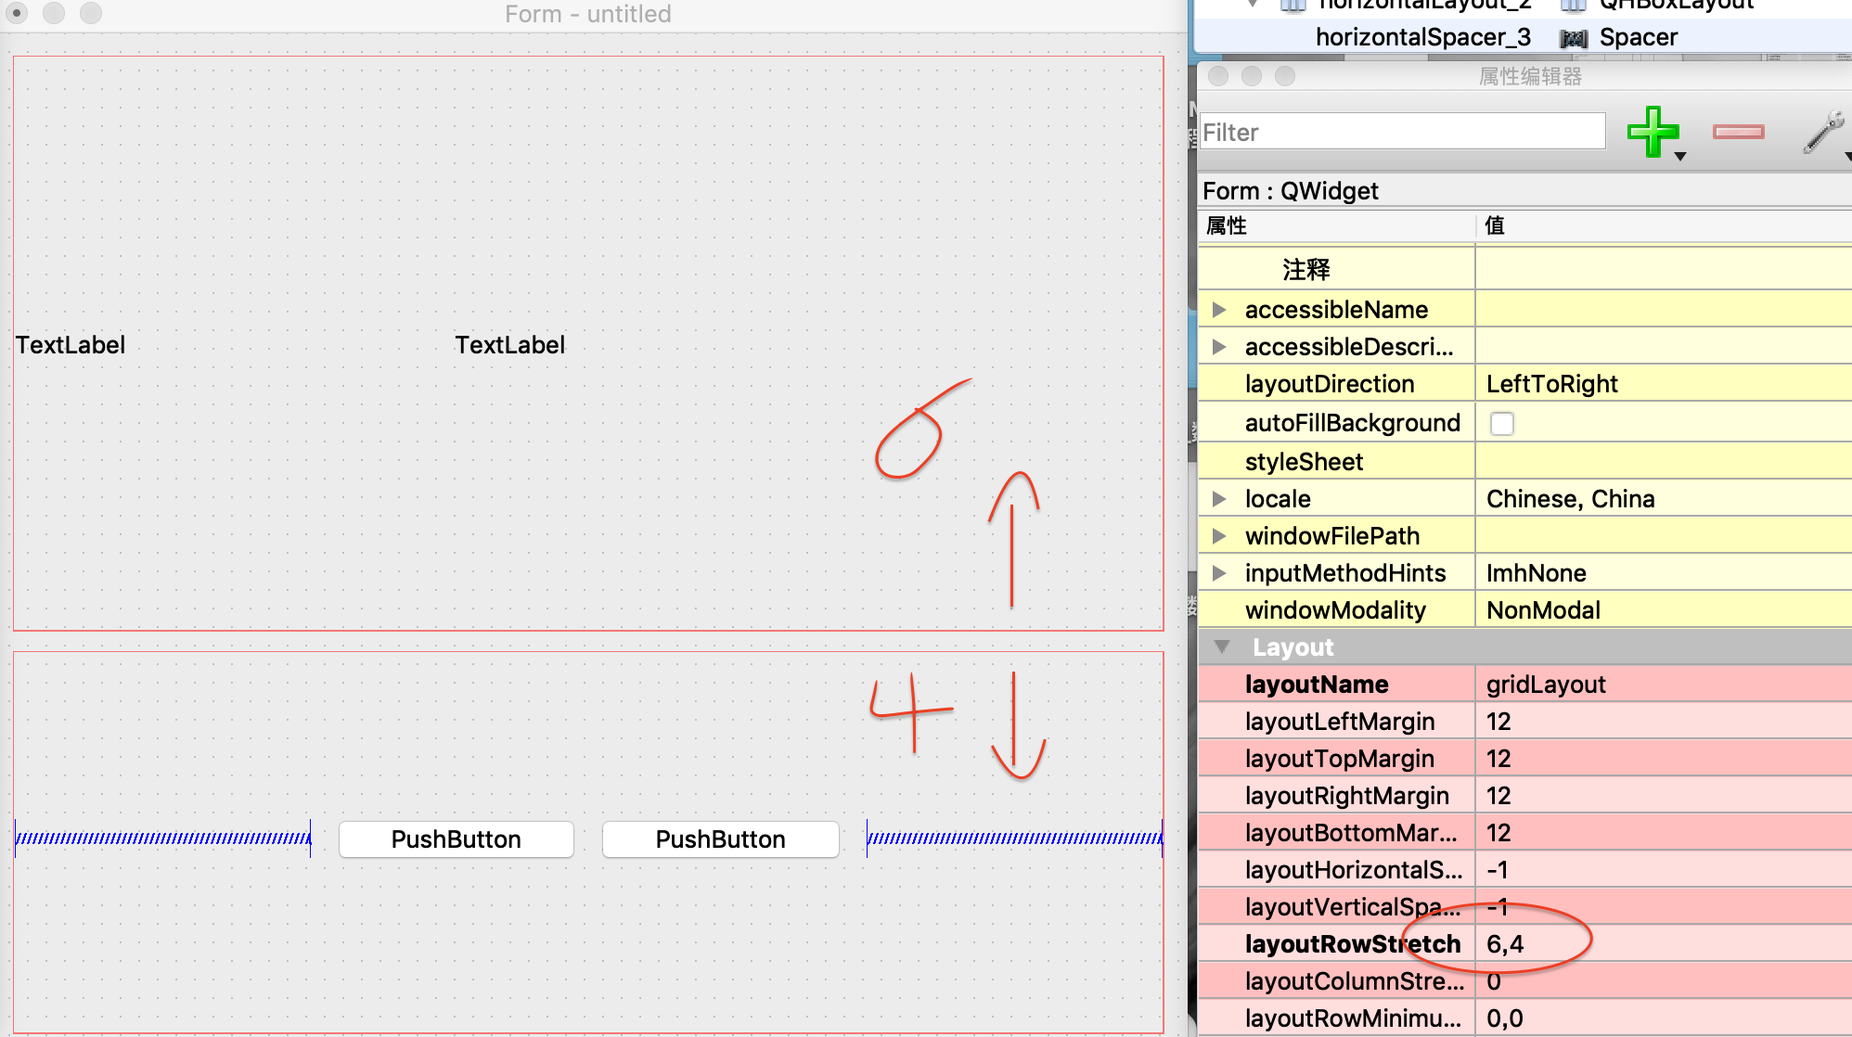Image resolution: width=1852 pixels, height=1037 pixels.
Task: Select the styleSheet property row
Action: coord(1524,462)
